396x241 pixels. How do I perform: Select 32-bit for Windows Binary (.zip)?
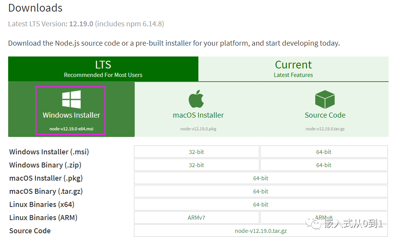pyautogui.click(x=196, y=165)
